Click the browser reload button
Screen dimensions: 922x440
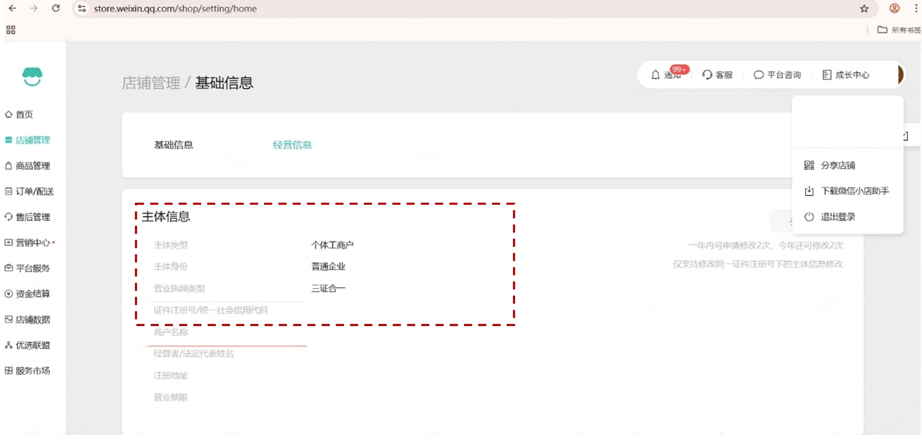[56, 8]
